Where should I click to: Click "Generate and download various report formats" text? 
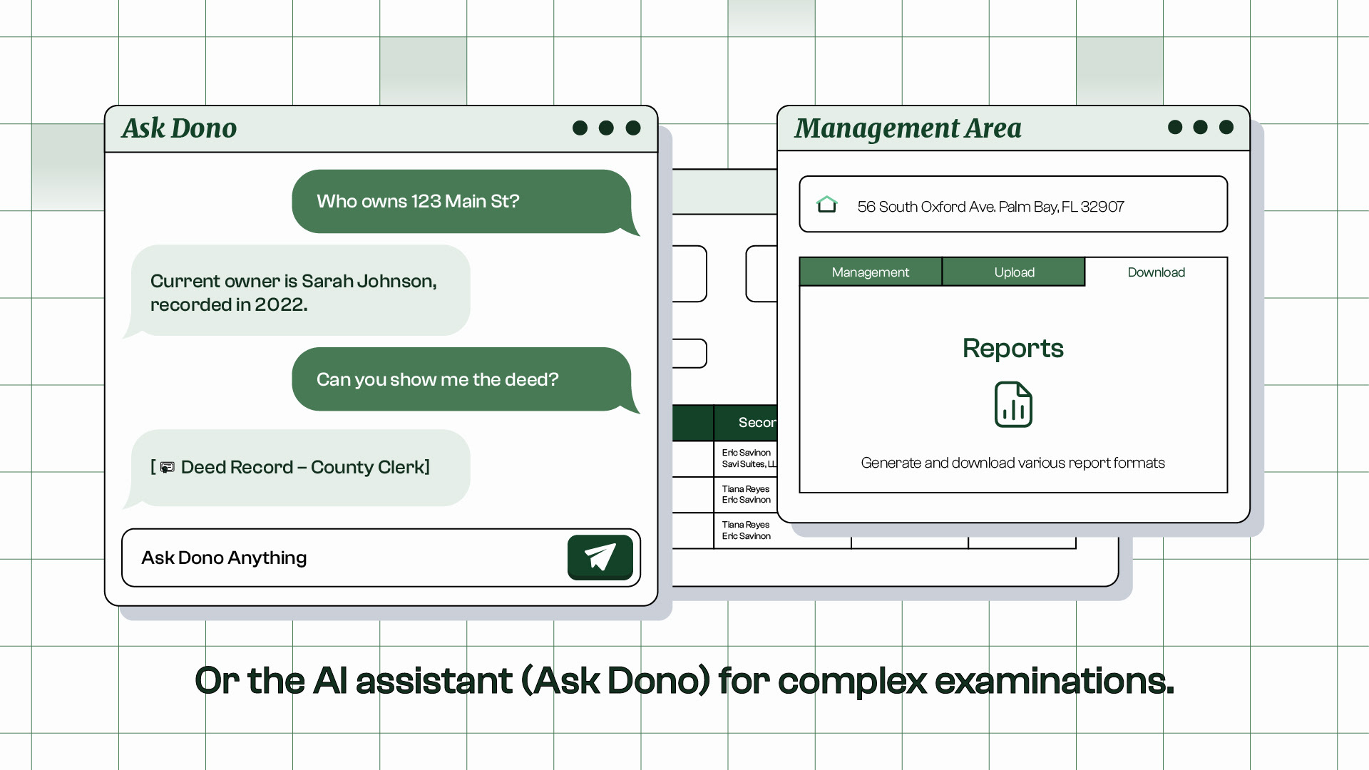click(1012, 463)
